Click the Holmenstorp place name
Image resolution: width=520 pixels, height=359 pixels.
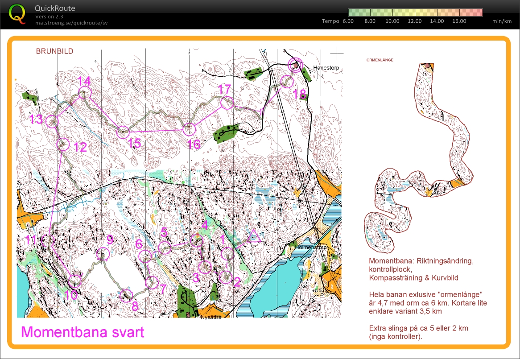311,247
